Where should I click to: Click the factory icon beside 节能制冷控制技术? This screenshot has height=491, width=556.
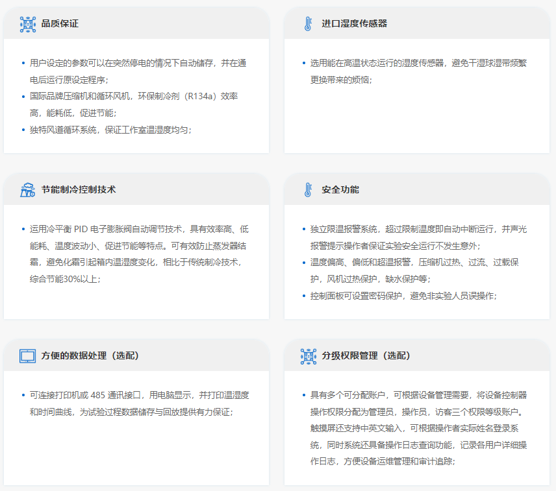coord(28,190)
